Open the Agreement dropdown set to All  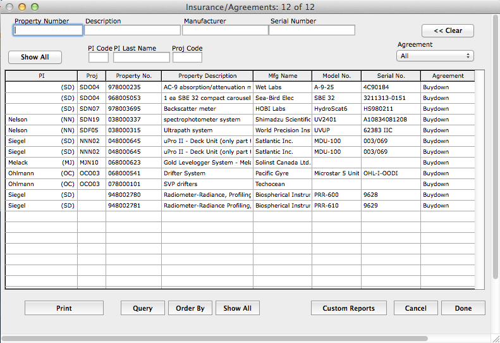pyautogui.click(x=435, y=56)
